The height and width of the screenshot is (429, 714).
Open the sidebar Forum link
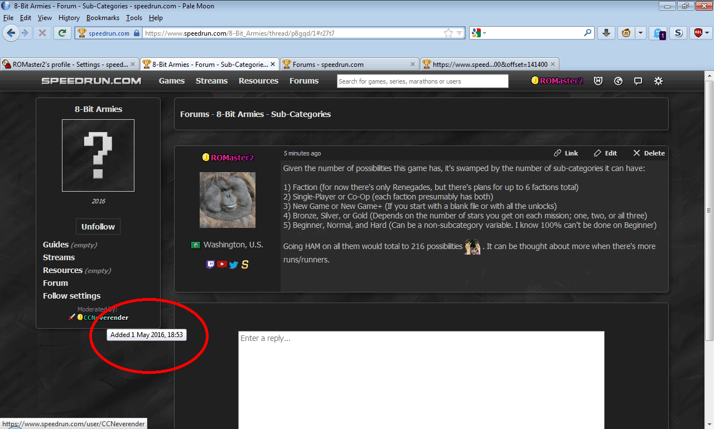click(55, 283)
